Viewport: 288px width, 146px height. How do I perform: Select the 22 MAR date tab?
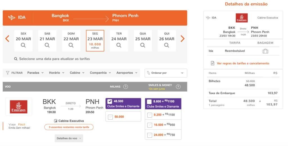(71, 40)
